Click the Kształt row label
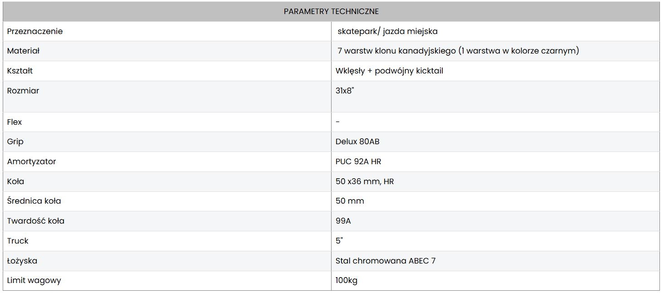 tap(20, 71)
